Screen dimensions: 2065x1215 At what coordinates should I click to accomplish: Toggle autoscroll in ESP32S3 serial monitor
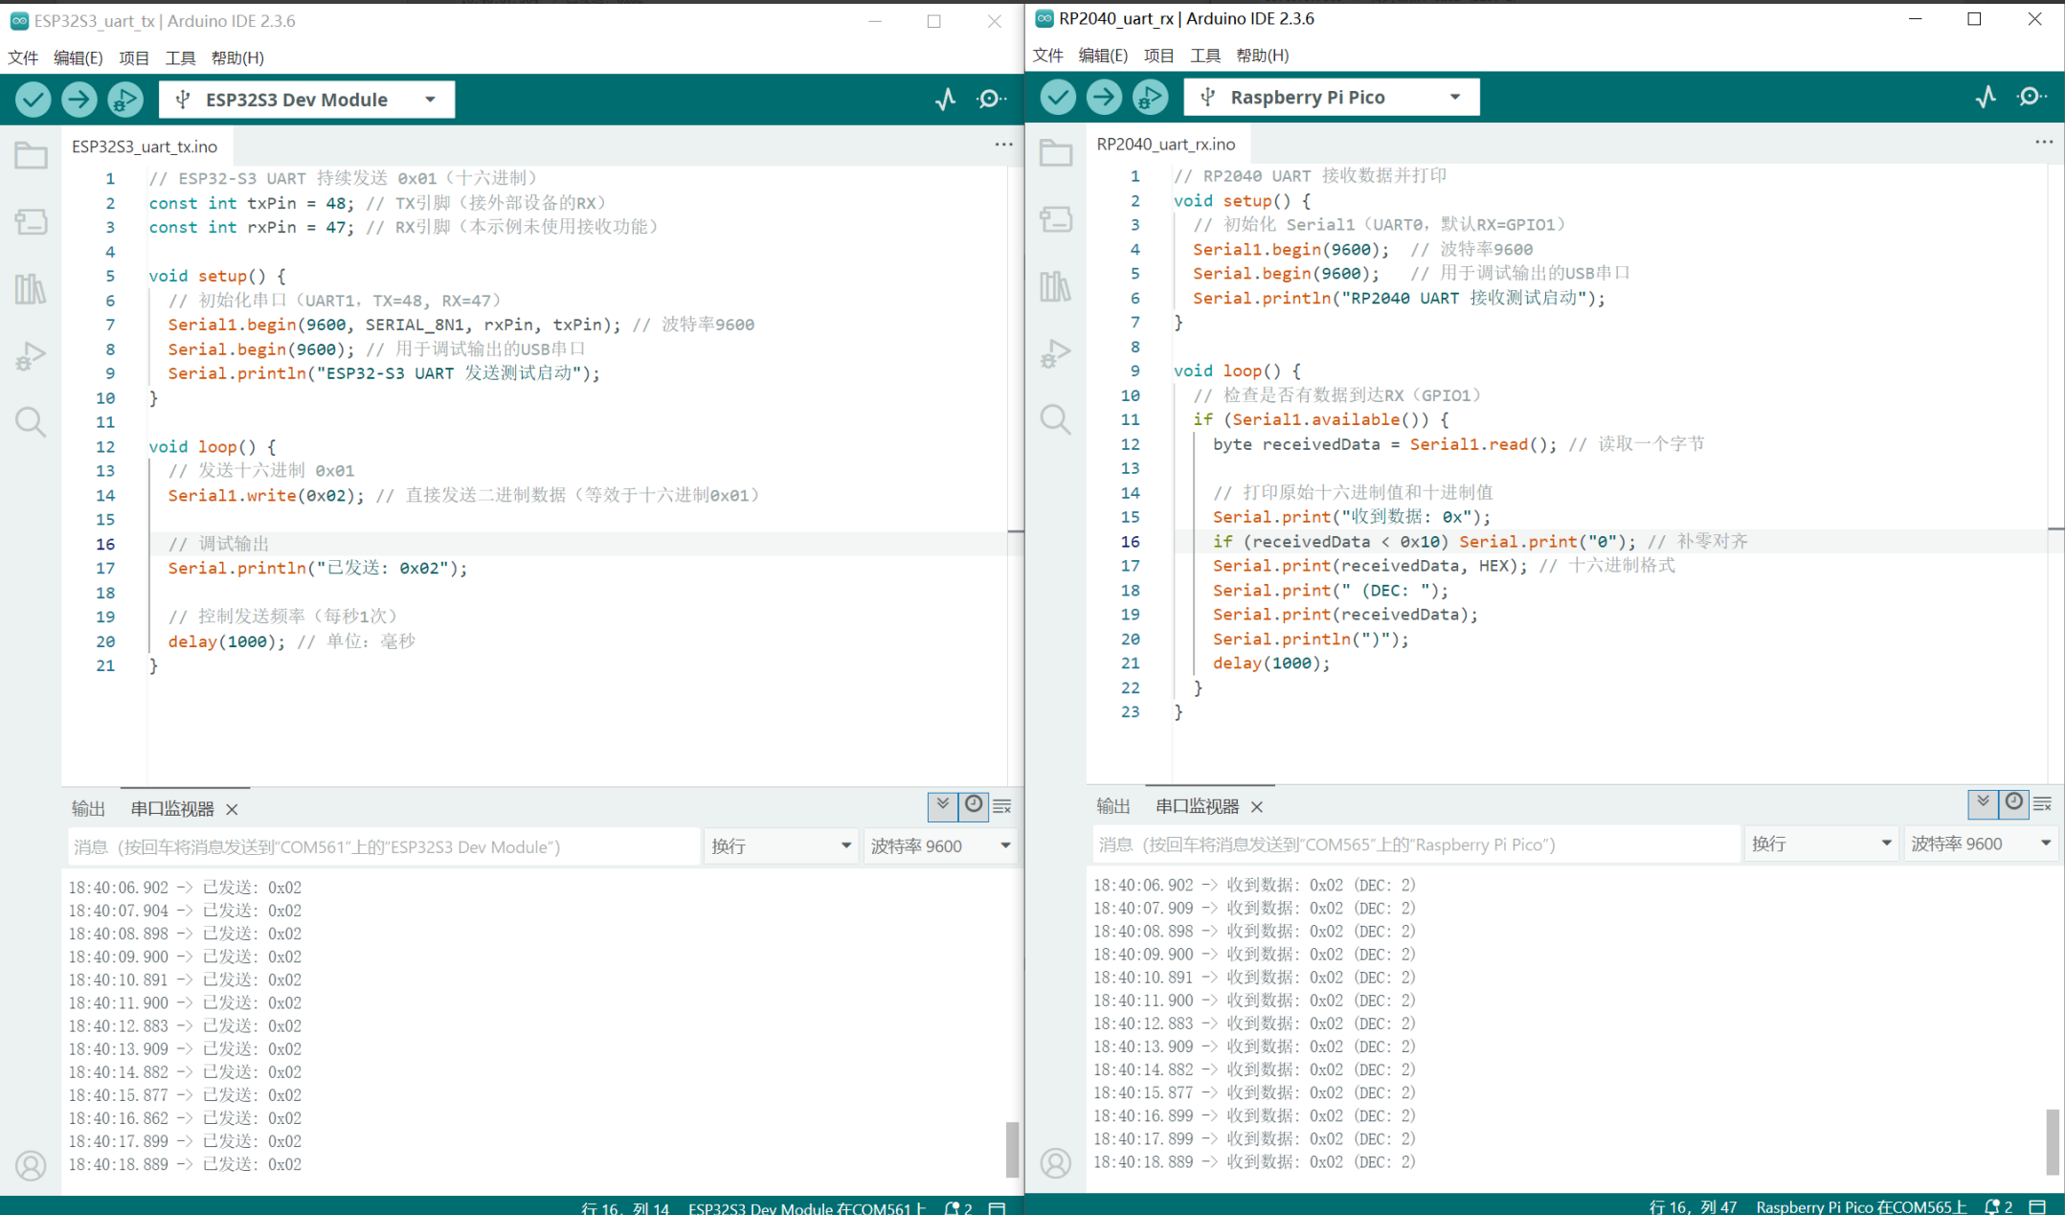click(x=943, y=806)
